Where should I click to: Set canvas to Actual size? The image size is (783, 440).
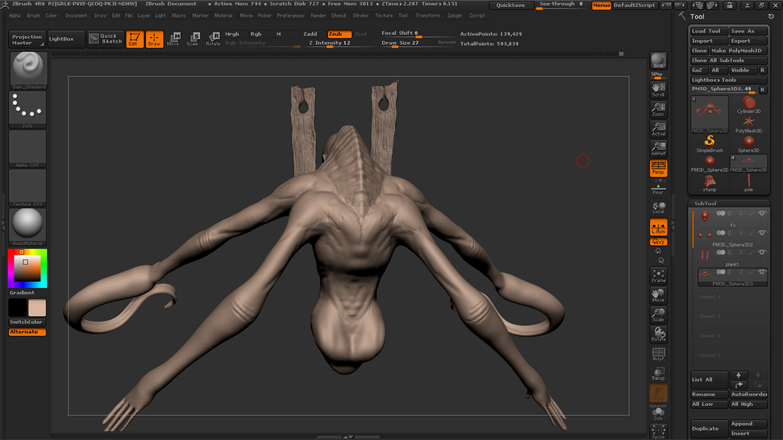click(658, 129)
